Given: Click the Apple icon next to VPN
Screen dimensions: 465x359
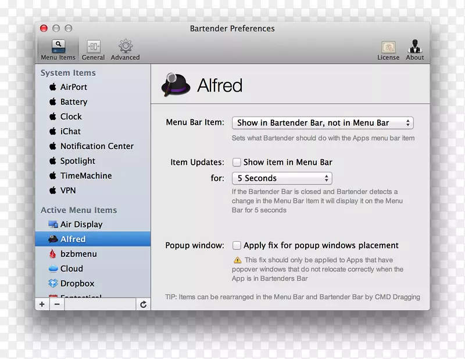Looking at the screenshot, I should (53, 190).
